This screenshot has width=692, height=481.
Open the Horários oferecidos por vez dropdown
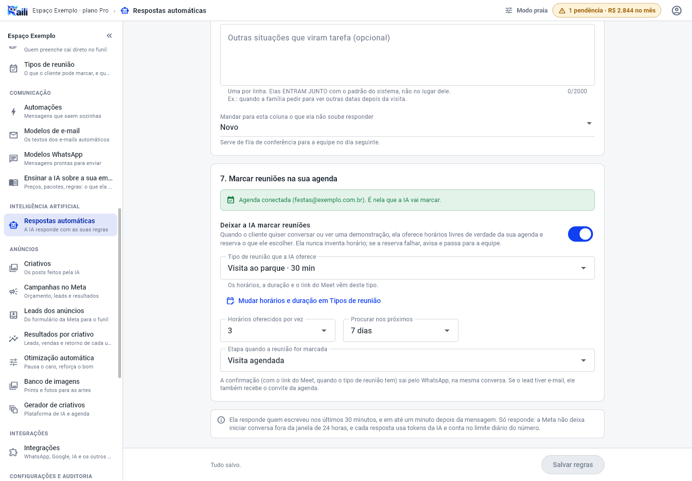(x=278, y=330)
